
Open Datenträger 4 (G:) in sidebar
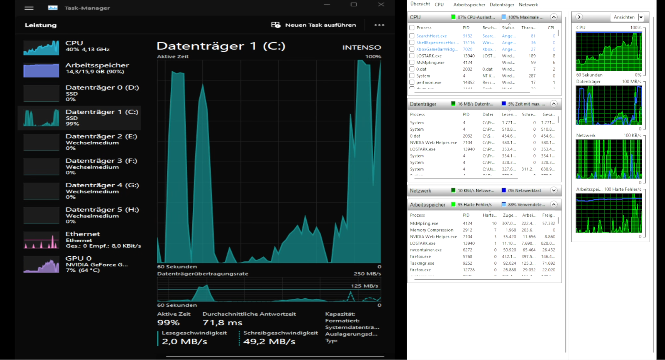coord(79,191)
